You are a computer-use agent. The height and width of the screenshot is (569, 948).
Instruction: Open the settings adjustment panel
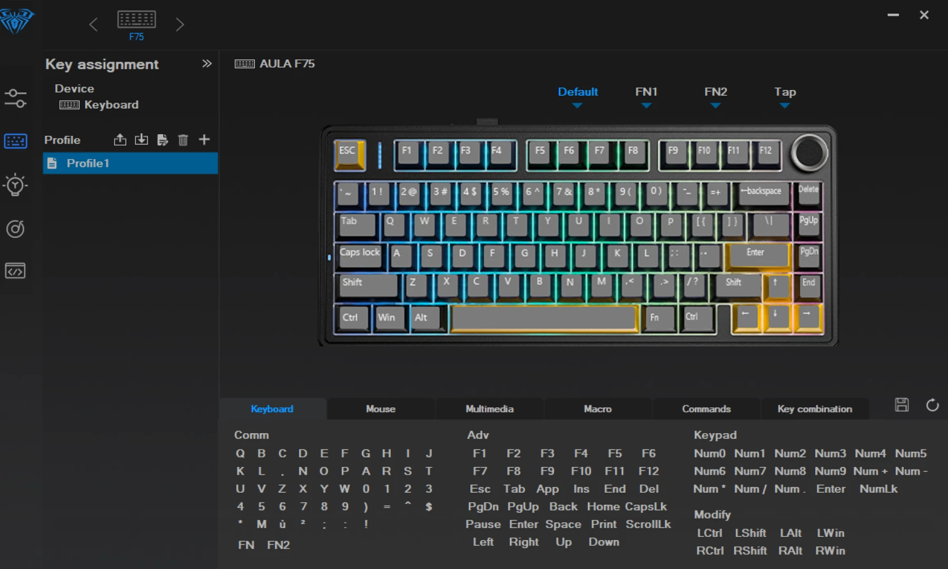click(x=16, y=98)
